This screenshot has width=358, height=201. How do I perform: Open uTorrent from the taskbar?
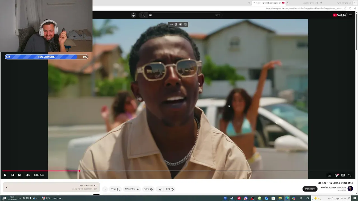260,198
